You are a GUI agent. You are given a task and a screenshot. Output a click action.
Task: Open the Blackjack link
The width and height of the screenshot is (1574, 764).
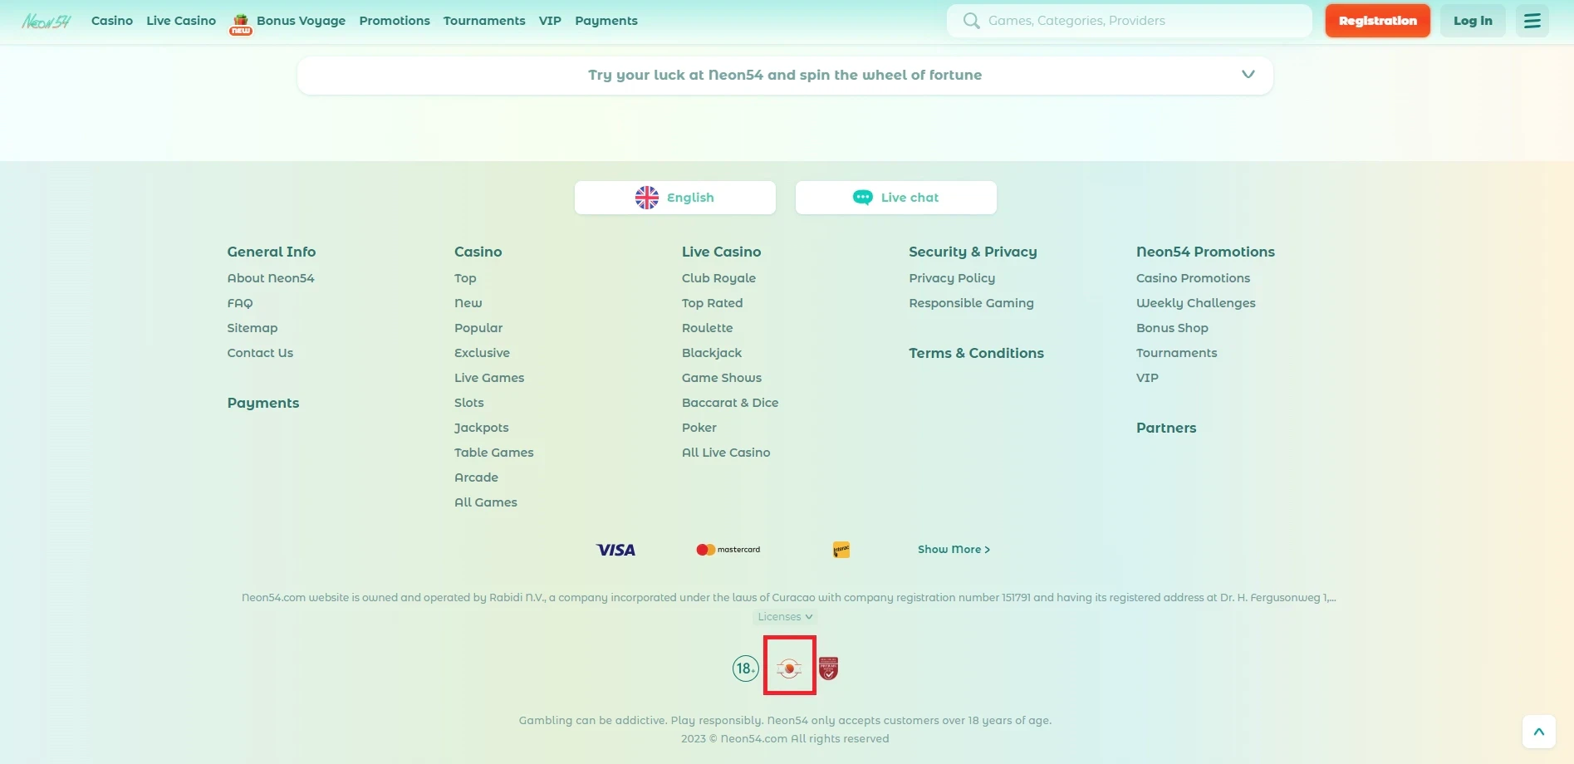coord(712,353)
